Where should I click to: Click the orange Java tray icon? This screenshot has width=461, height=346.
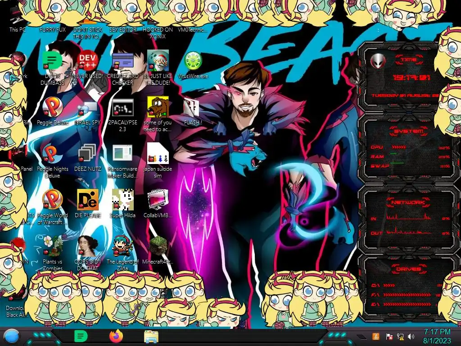tap(376, 336)
